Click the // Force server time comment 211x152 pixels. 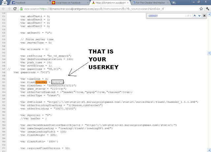point(37,39)
